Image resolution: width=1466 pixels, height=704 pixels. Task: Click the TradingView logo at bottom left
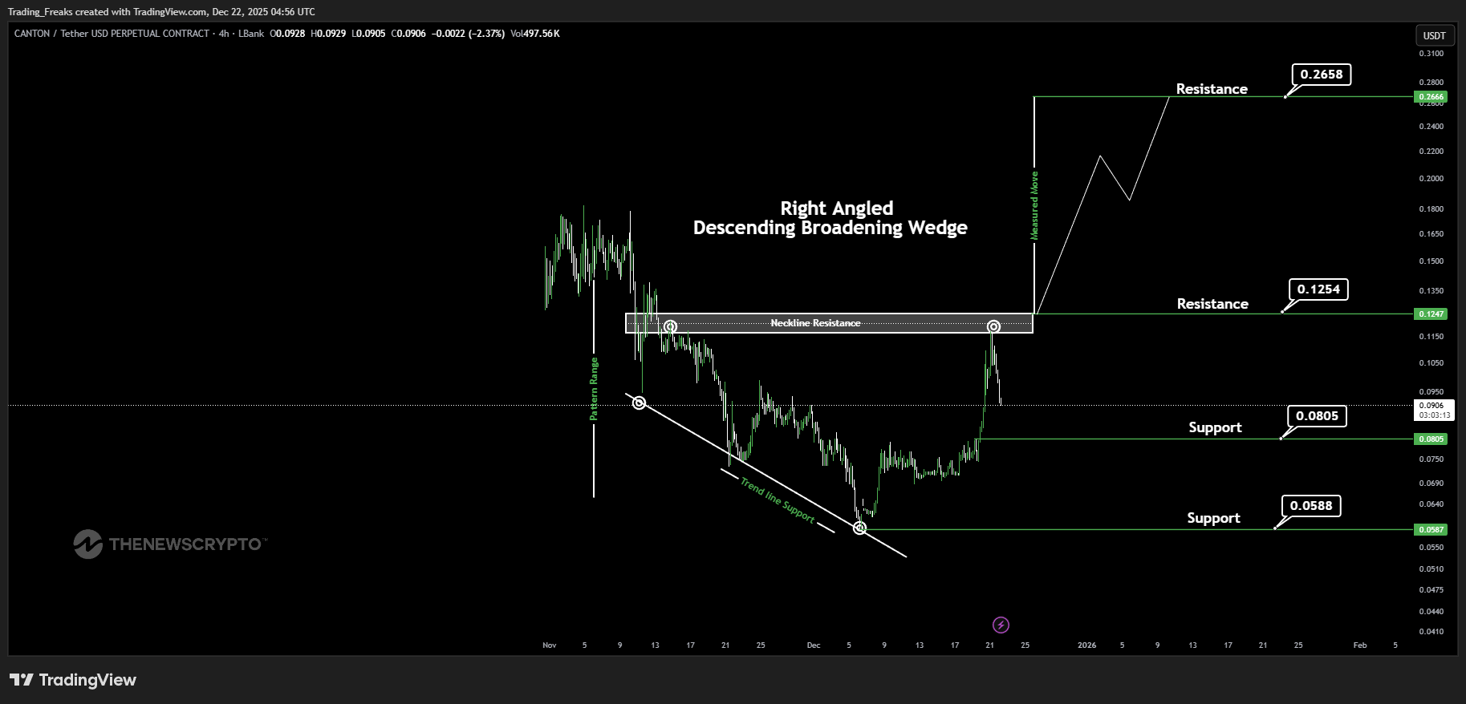(x=73, y=680)
